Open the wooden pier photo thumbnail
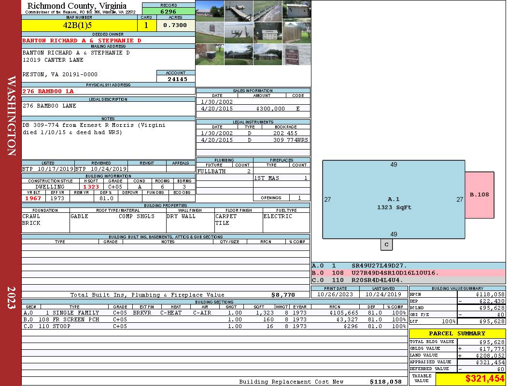This screenshot has width=507, height=386. 239,11
